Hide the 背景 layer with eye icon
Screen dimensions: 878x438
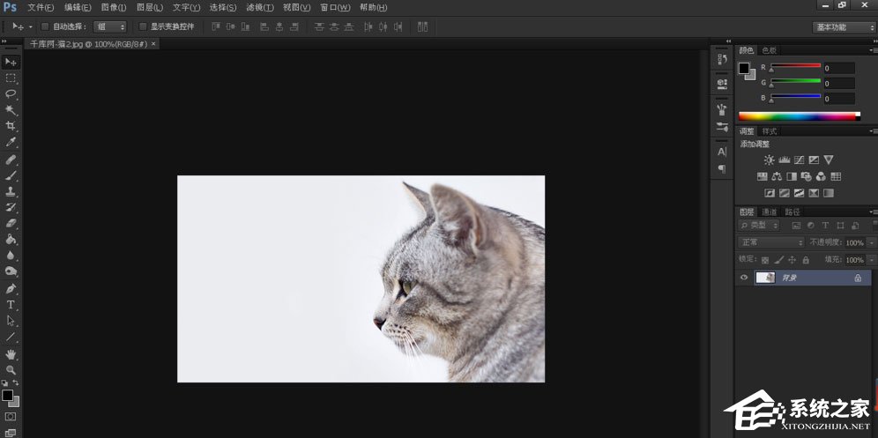[744, 278]
